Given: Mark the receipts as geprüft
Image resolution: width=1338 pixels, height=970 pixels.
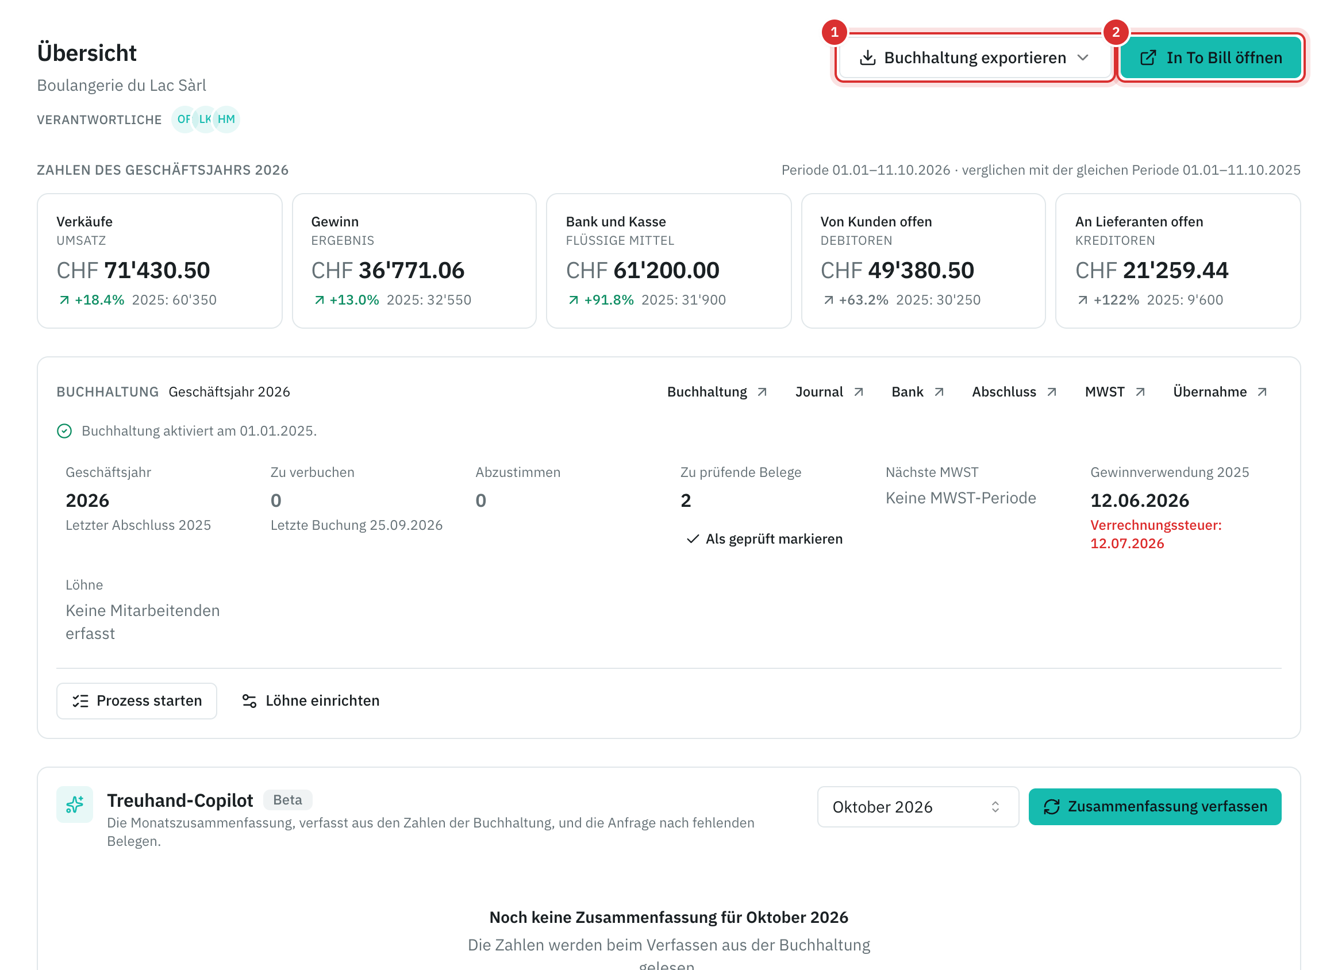Looking at the screenshot, I should (764, 538).
